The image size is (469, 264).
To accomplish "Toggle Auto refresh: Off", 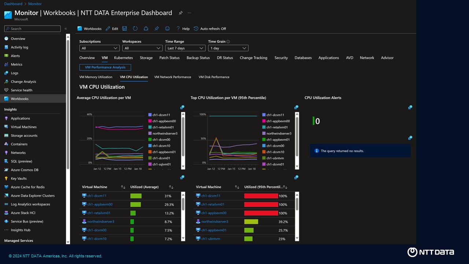I will point(210,29).
